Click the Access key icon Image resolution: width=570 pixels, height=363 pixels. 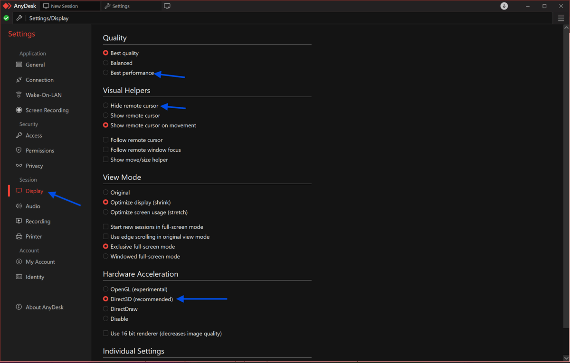coord(19,135)
